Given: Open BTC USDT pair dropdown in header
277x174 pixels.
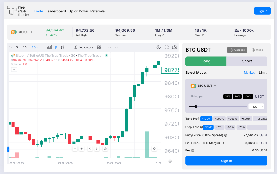Looking at the screenshot, I should (x=24, y=32).
